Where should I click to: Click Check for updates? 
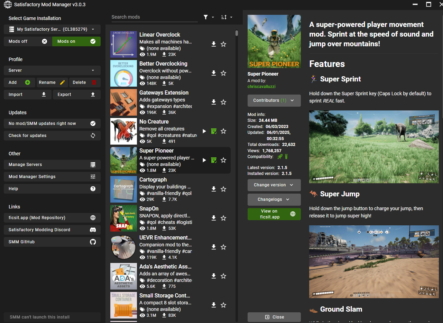(x=52, y=136)
